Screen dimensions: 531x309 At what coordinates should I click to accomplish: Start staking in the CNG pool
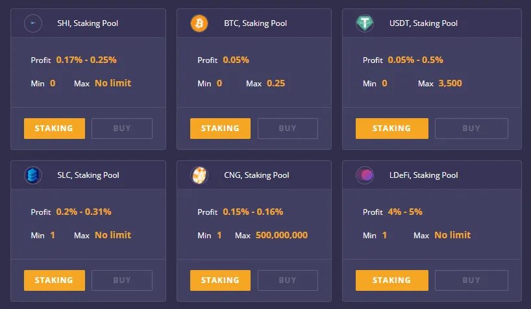coord(220,280)
